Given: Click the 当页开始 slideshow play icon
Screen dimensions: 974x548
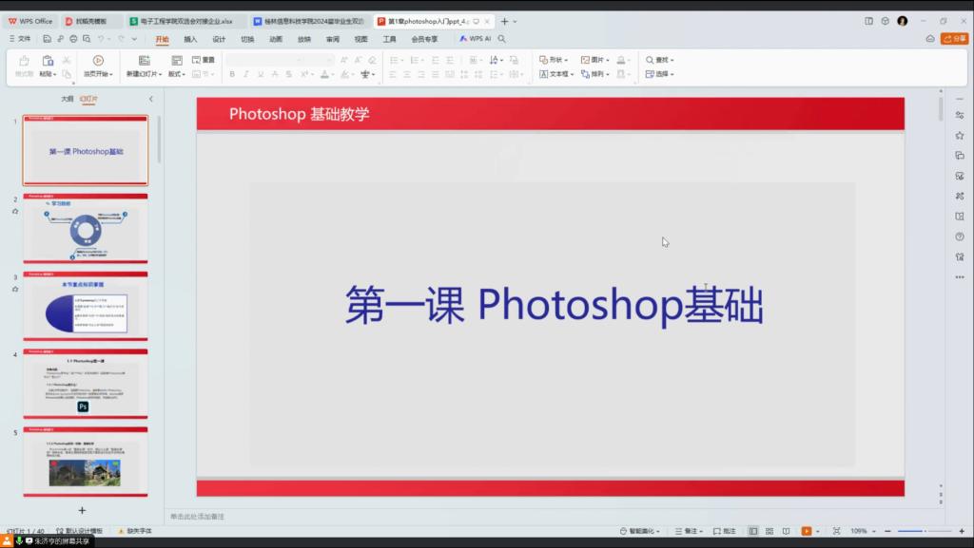Looking at the screenshot, I should (98, 60).
